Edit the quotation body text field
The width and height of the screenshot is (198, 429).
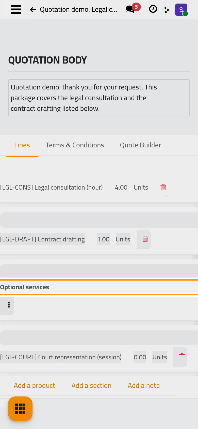click(x=99, y=98)
